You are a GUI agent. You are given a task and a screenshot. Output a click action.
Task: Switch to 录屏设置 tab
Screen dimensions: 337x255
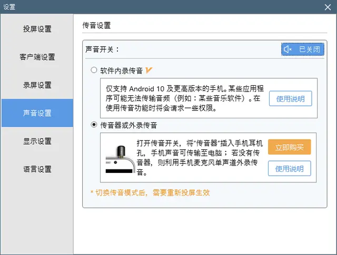click(37, 85)
